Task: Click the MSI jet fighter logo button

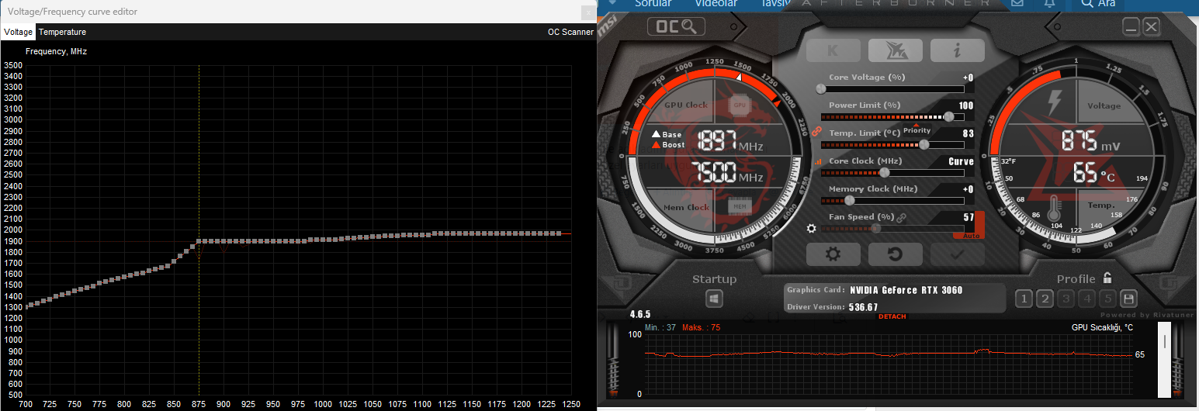Action: click(895, 51)
